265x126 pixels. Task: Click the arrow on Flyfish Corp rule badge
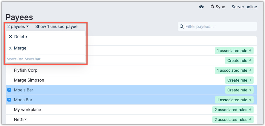click(x=250, y=70)
